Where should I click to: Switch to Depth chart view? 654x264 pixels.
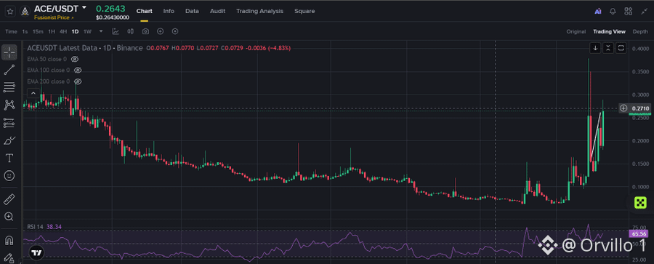click(x=640, y=32)
